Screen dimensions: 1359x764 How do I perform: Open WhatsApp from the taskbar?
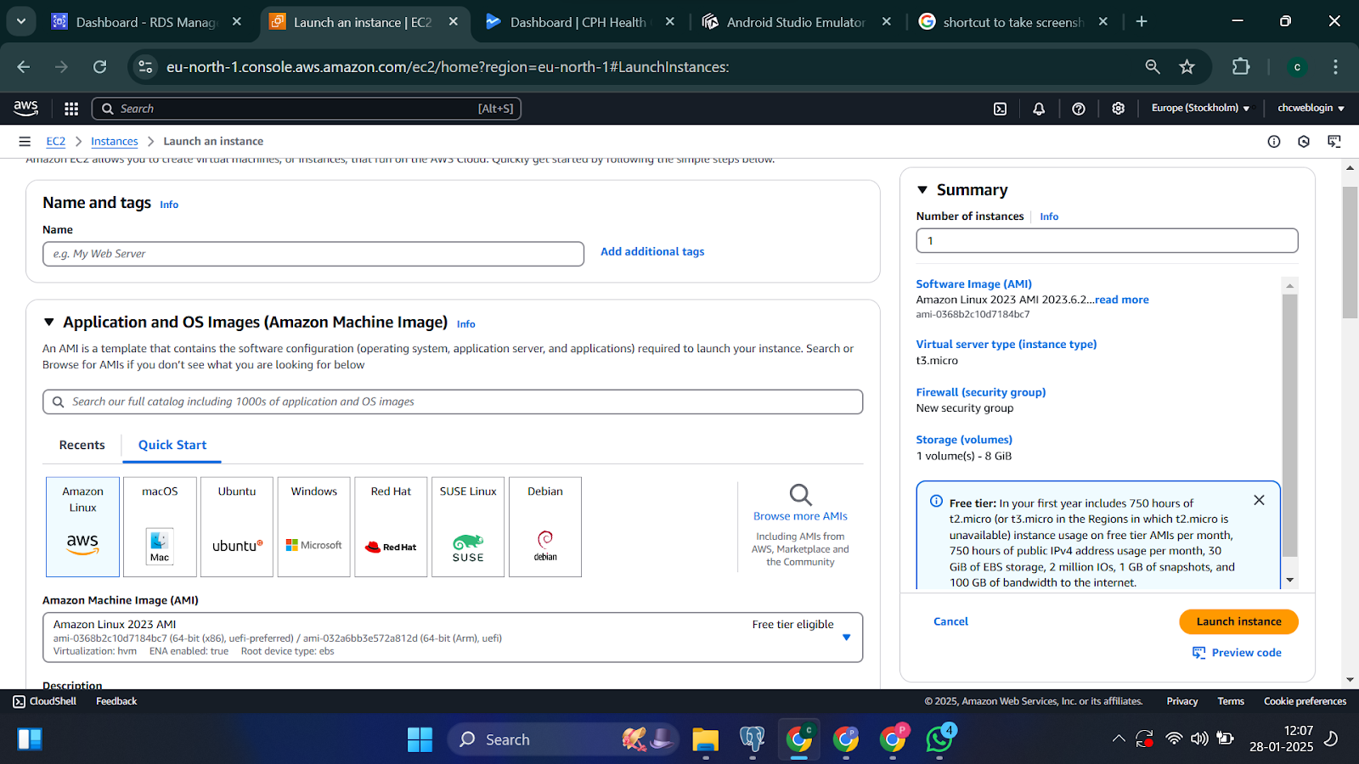(x=939, y=739)
